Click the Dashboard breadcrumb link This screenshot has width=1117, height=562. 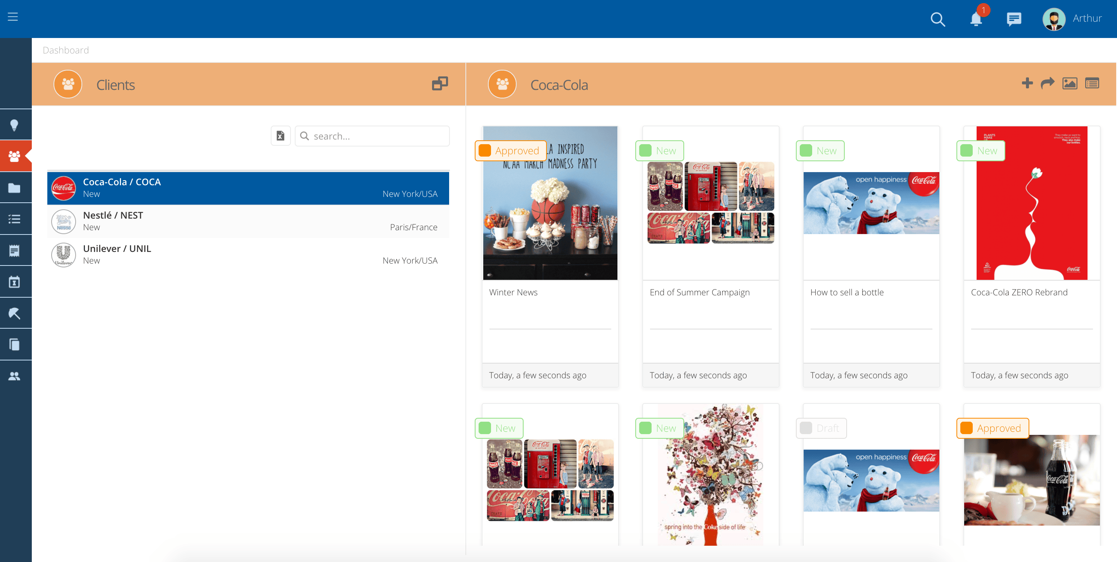coord(66,50)
